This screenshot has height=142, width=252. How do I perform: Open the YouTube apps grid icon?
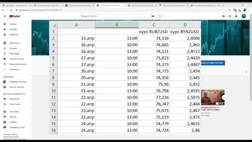point(230,16)
